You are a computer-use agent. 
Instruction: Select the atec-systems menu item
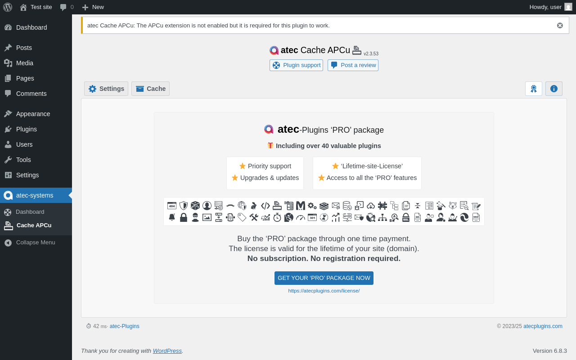click(36, 195)
